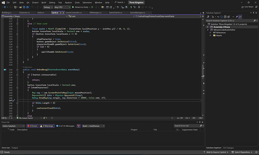The width and height of the screenshot is (259, 155).
Task: Switch to the Output tab
Action: pyautogui.click(x=15, y=148)
